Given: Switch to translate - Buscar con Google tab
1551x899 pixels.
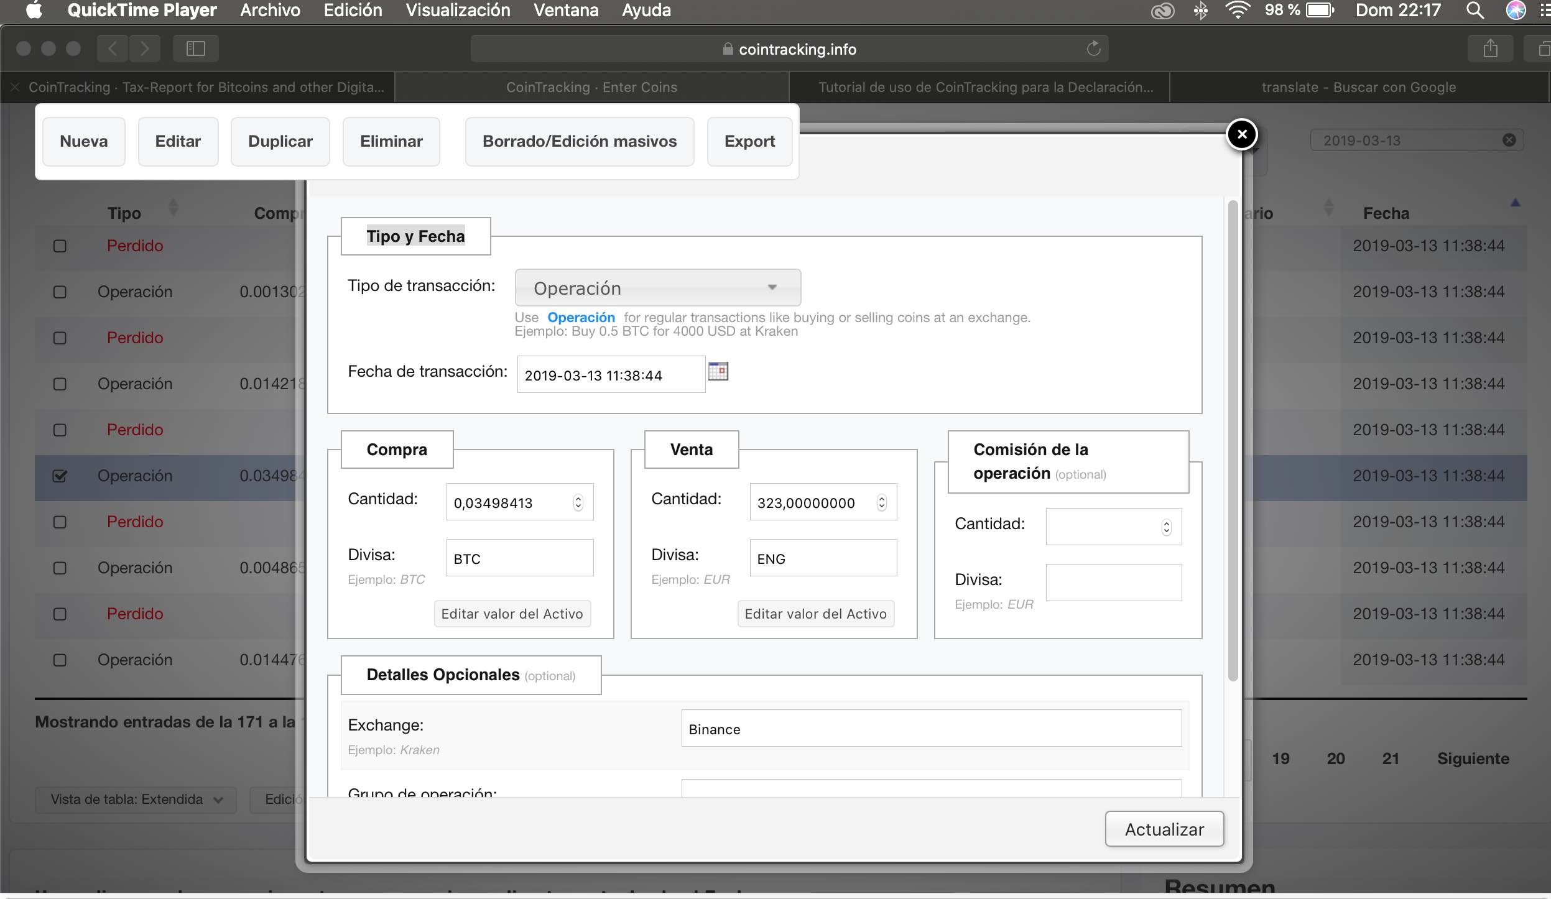Looking at the screenshot, I should pyautogui.click(x=1359, y=87).
